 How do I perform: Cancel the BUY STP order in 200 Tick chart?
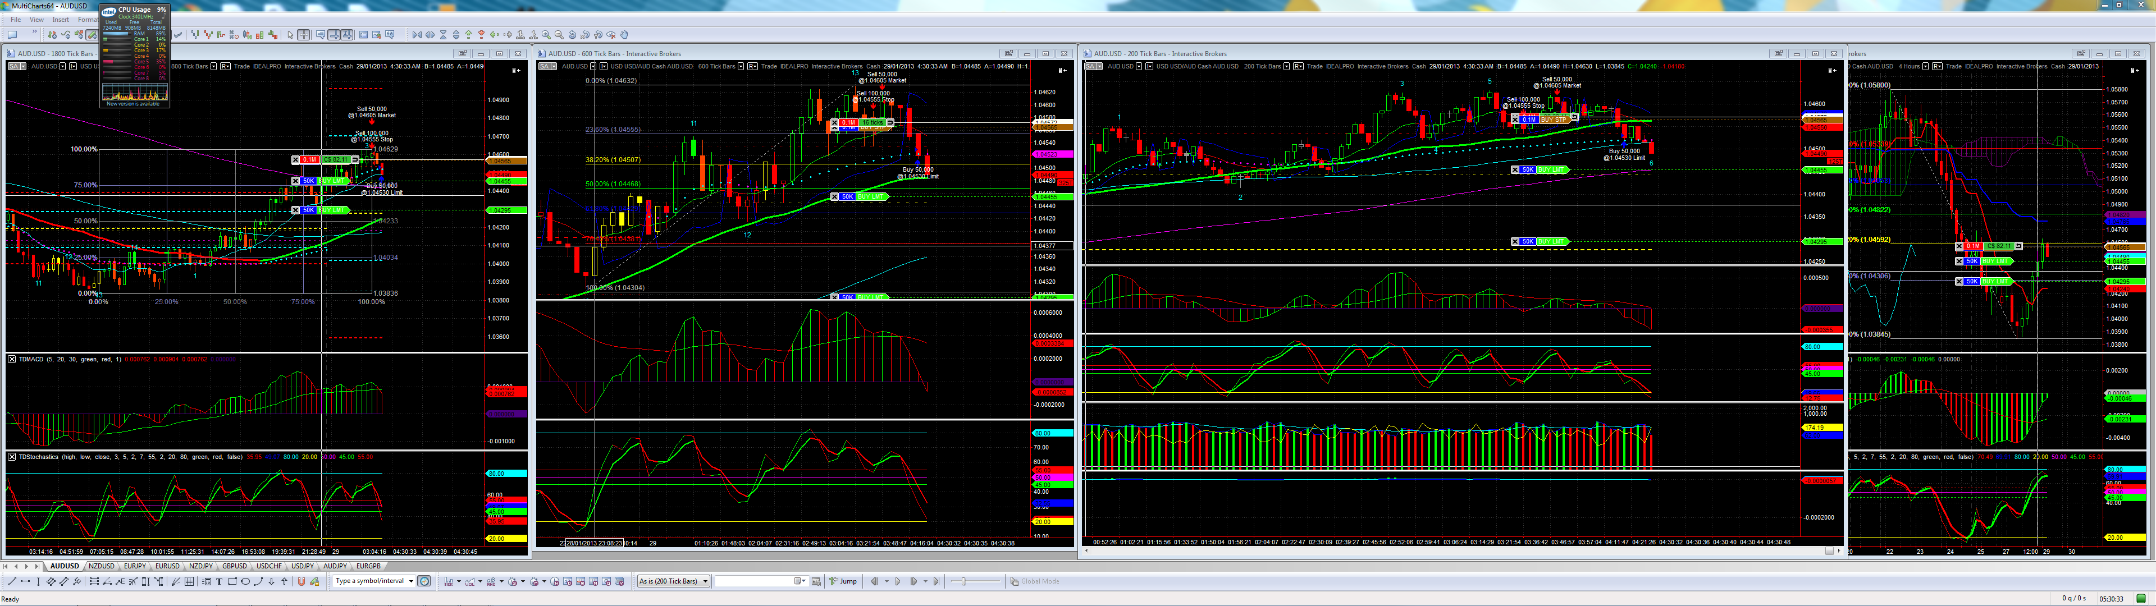pos(1516,120)
